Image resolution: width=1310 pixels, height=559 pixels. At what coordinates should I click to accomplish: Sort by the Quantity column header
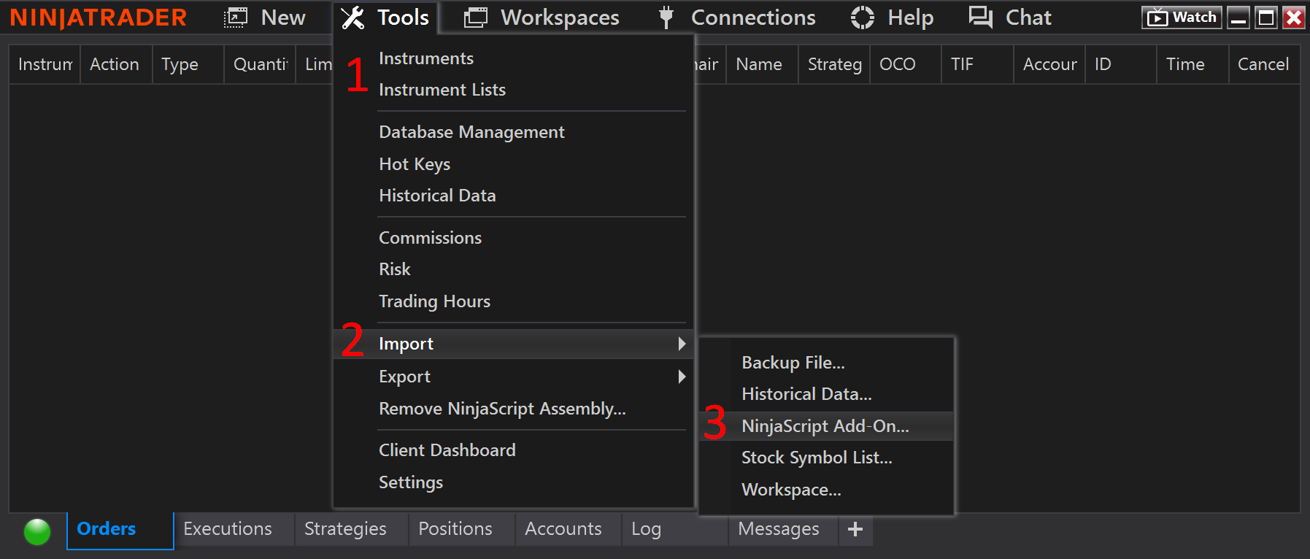261,64
